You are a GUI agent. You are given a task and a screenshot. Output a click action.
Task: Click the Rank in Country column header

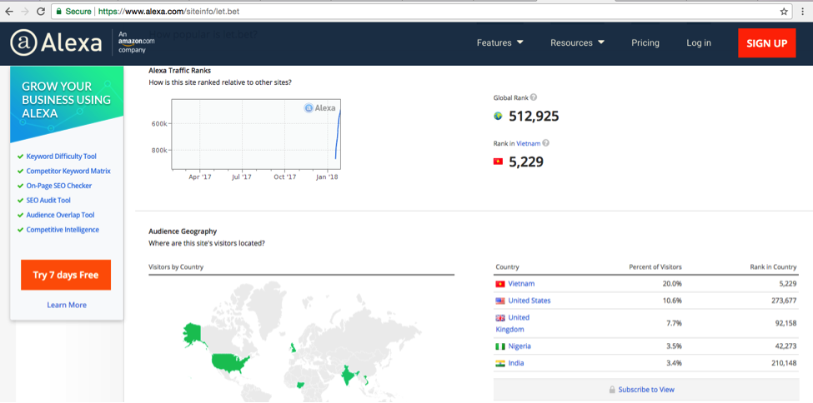pos(773,267)
